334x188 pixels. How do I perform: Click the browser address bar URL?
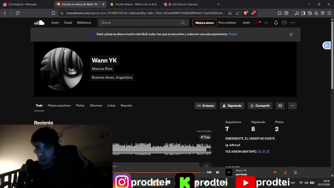pyautogui.click(x=145, y=13)
